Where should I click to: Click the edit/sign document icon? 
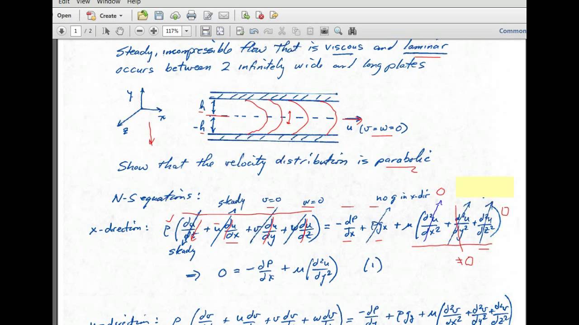point(208,15)
